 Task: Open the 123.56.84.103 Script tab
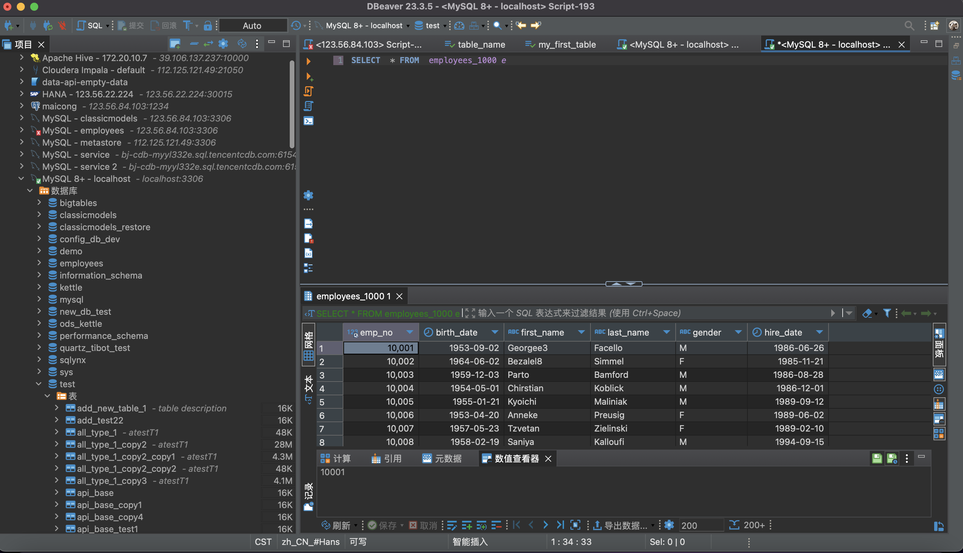363,44
